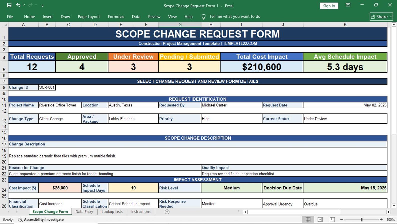
Task: Switch to the Lookup Lists sheet tab
Action: [x=112, y=211]
